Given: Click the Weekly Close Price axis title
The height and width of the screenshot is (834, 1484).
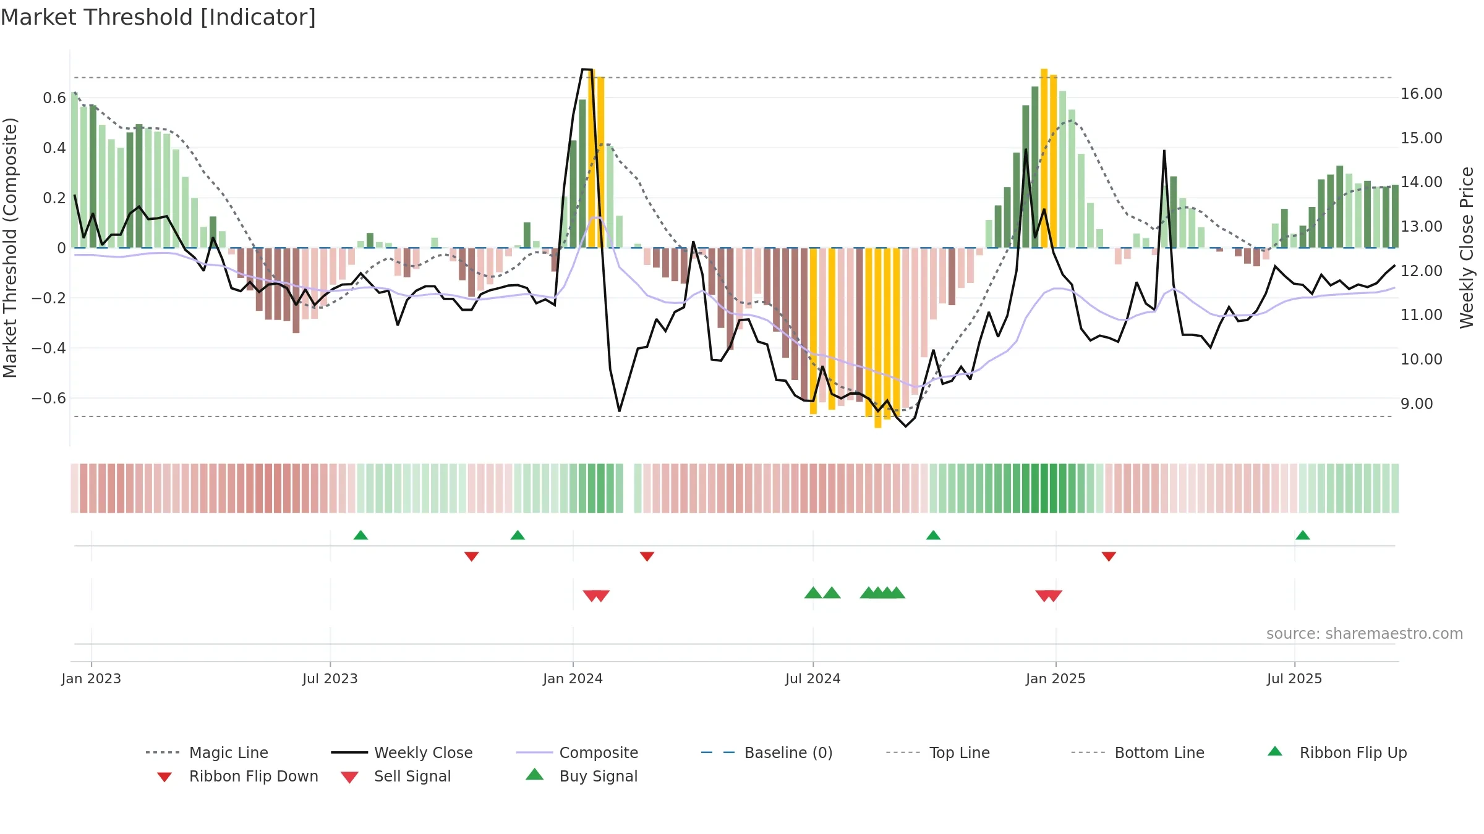Looking at the screenshot, I should pos(1467,247).
